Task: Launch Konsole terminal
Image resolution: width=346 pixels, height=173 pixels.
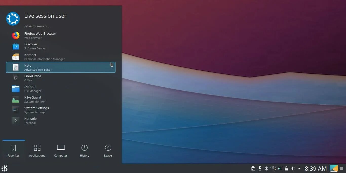Action: click(x=61, y=121)
